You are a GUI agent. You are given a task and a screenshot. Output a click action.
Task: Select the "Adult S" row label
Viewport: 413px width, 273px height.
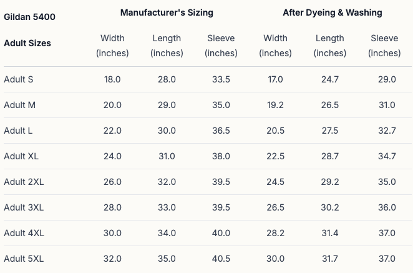click(19, 79)
